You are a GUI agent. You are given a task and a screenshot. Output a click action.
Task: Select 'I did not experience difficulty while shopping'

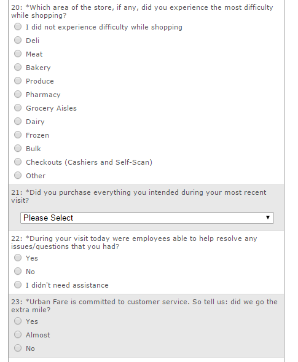18,26
